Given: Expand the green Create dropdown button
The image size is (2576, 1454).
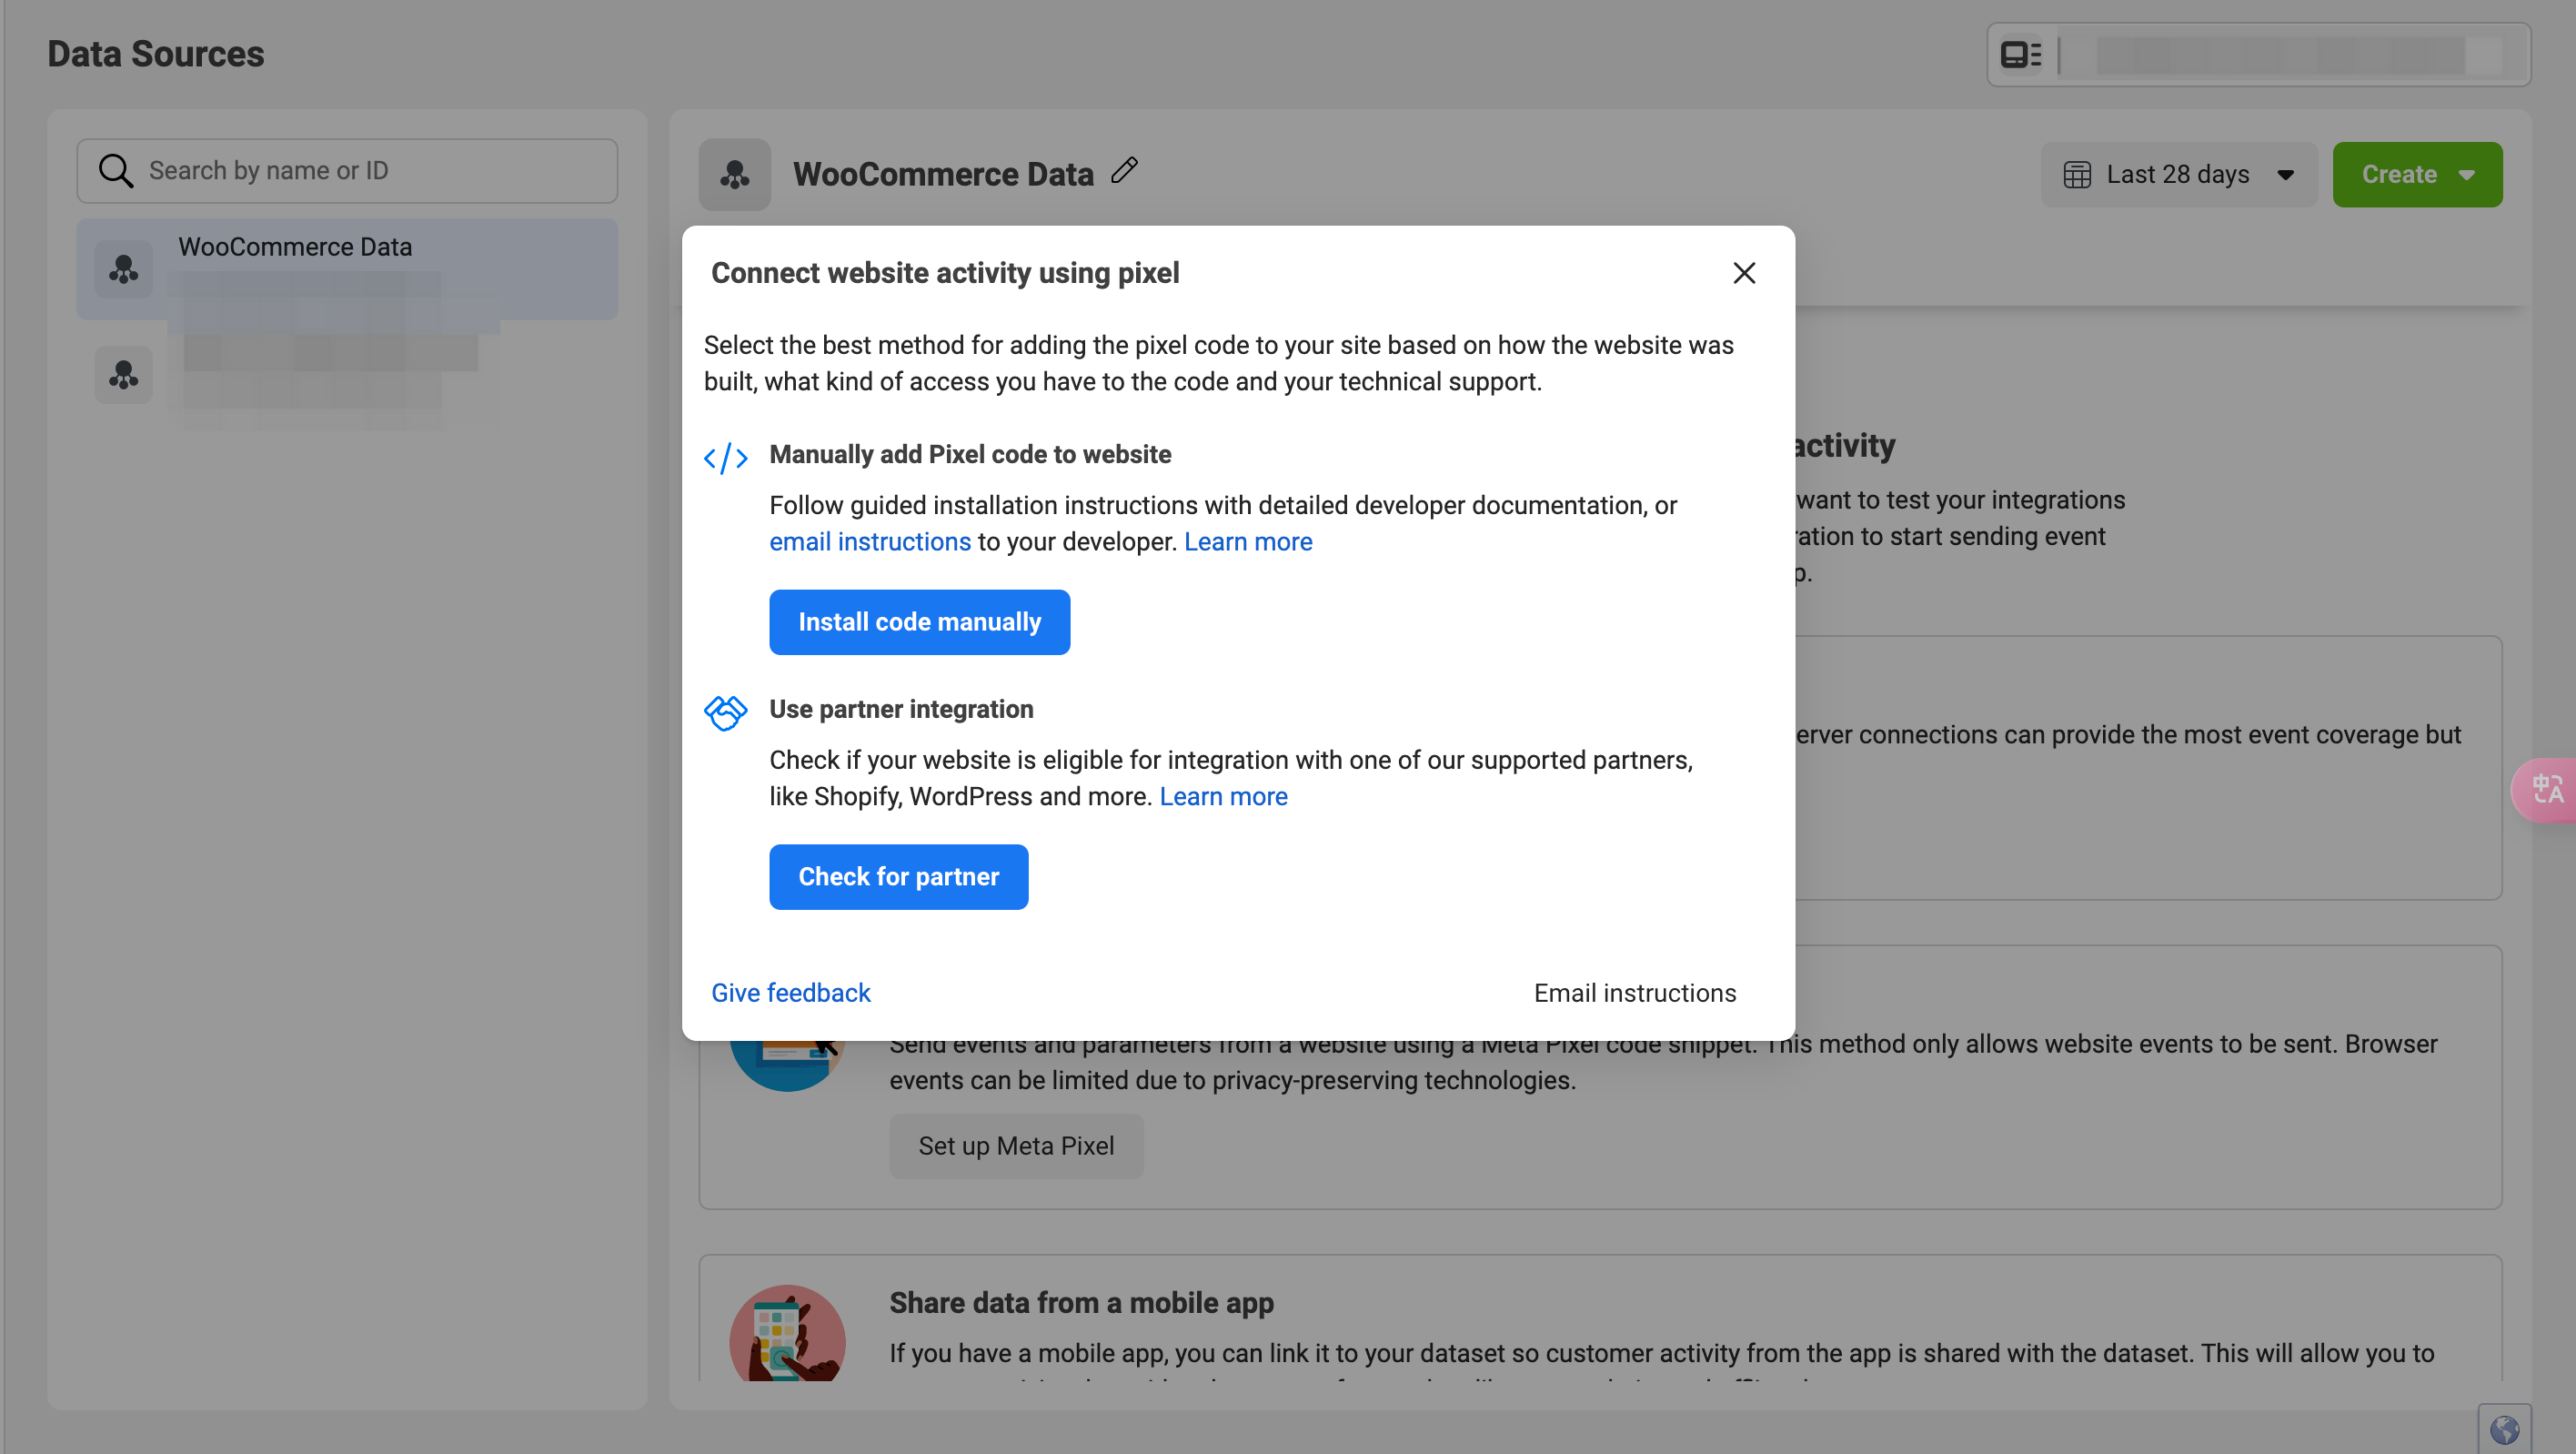Looking at the screenshot, I should [2417, 175].
